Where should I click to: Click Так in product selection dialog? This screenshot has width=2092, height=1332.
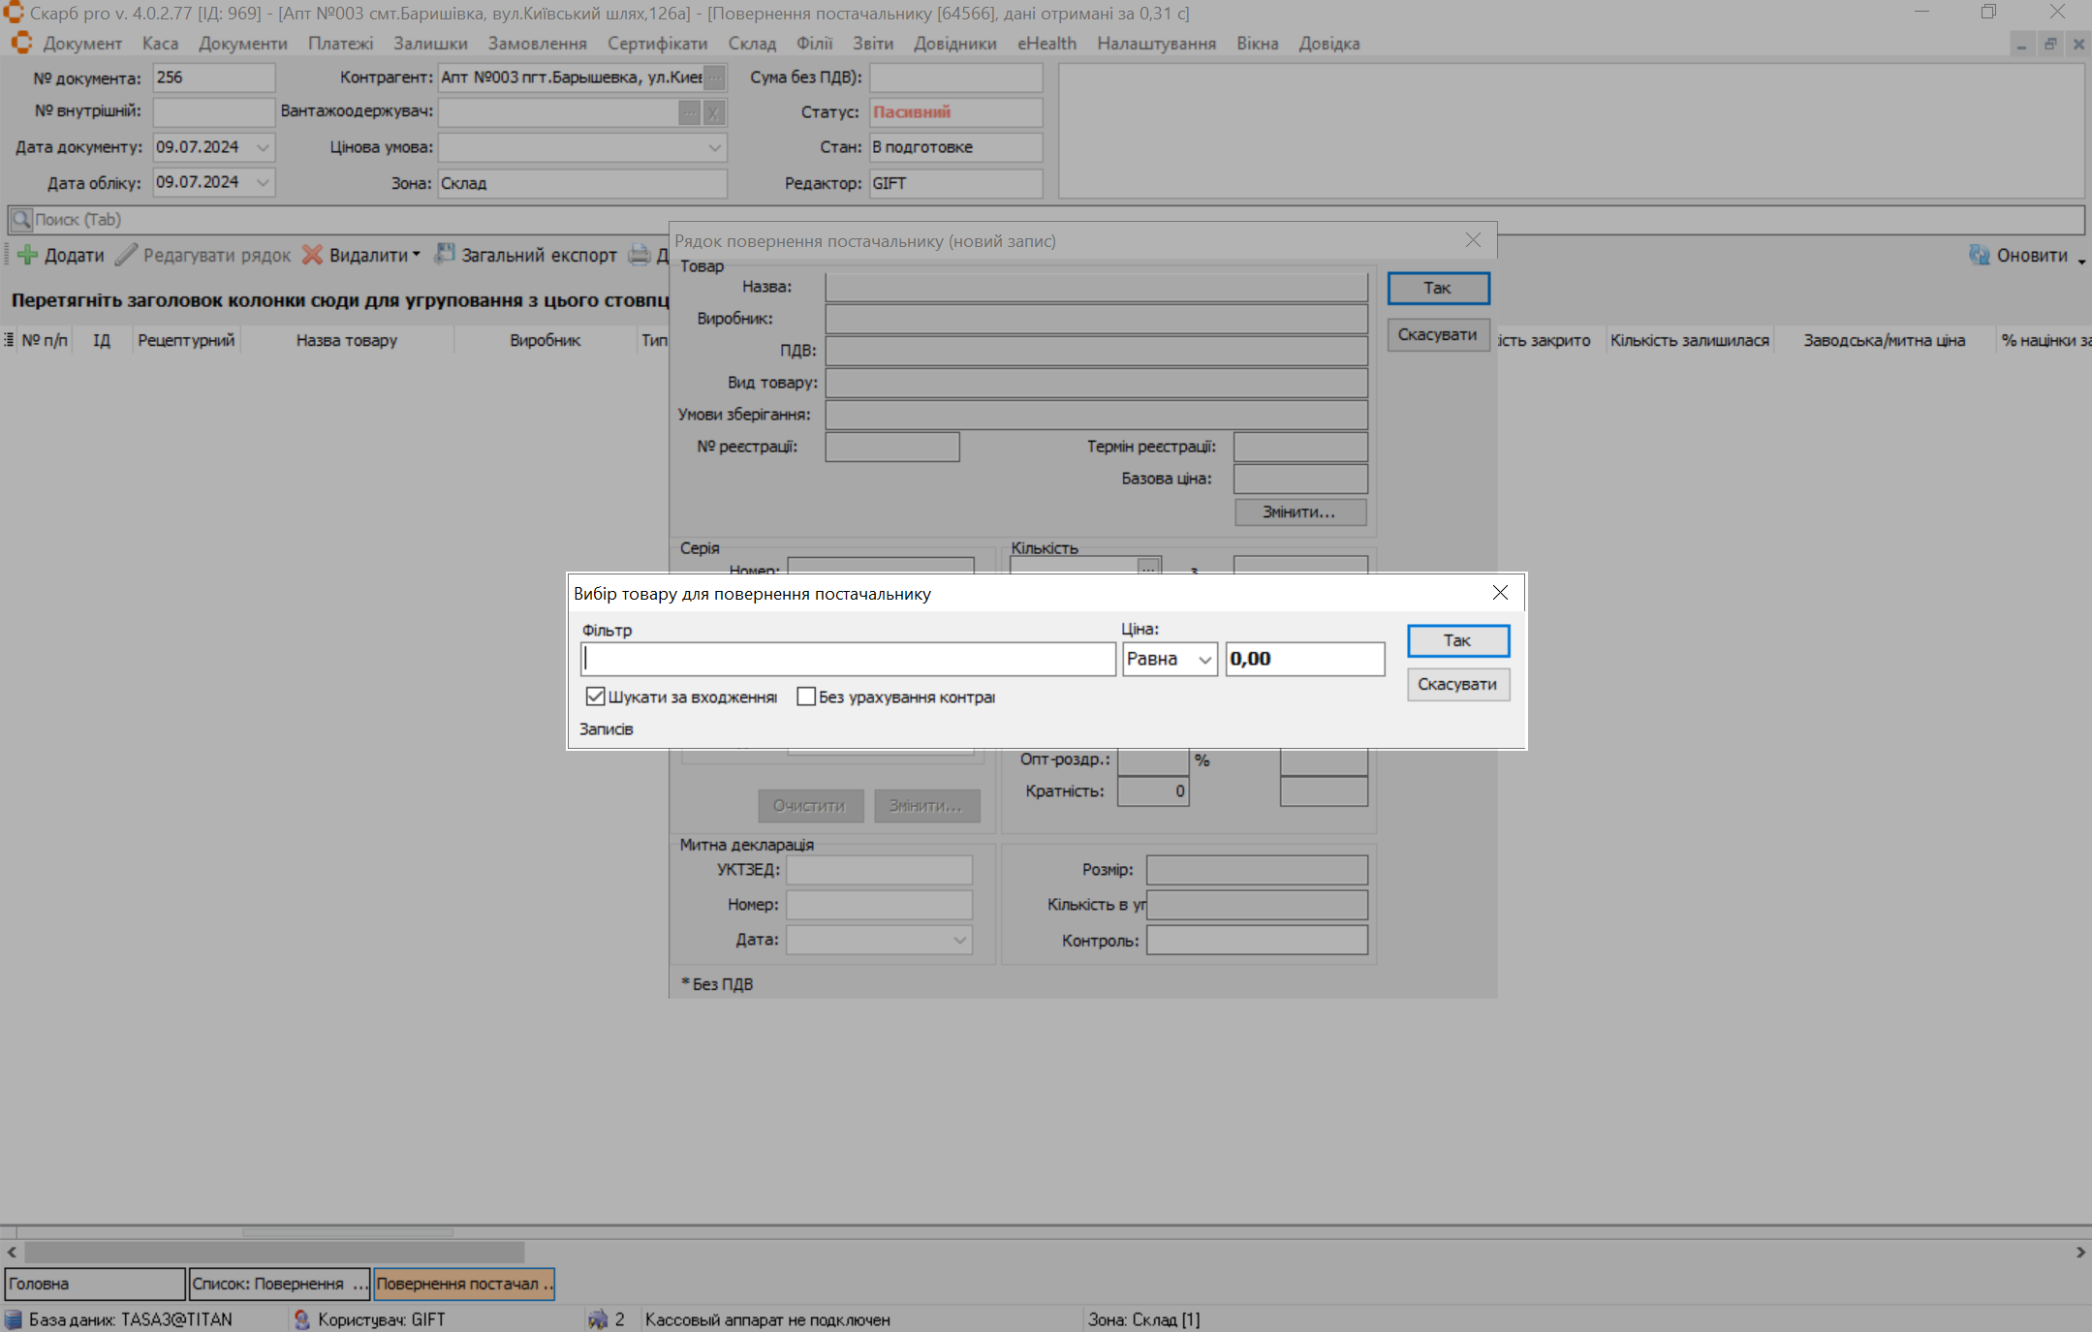pyautogui.click(x=1456, y=640)
